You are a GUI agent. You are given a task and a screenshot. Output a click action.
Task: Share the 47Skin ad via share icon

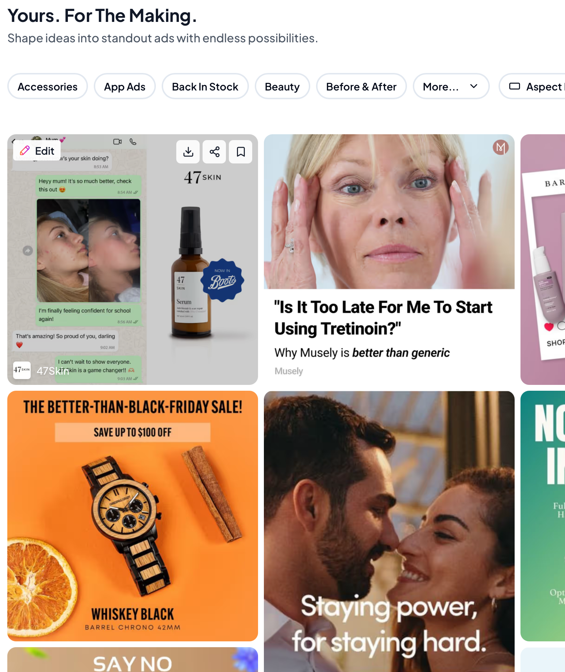pos(214,152)
